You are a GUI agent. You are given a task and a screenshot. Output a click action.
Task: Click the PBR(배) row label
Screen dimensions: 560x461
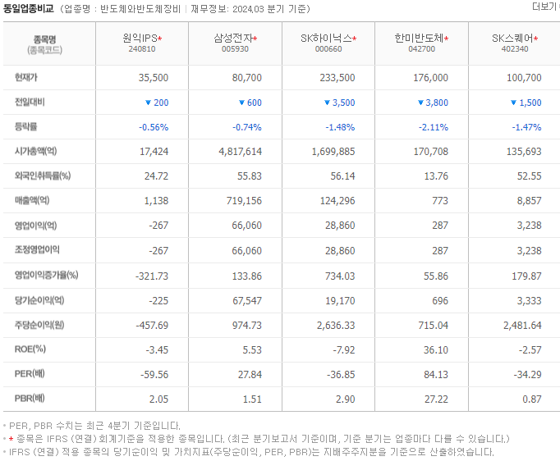point(30,398)
